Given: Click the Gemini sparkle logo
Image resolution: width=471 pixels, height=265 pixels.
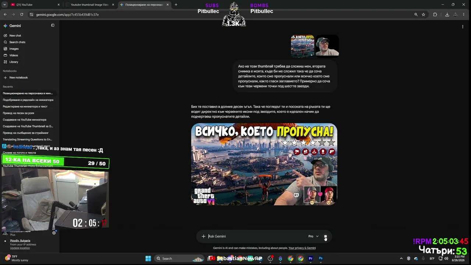Looking at the screenshot, I should coord(5,26).
